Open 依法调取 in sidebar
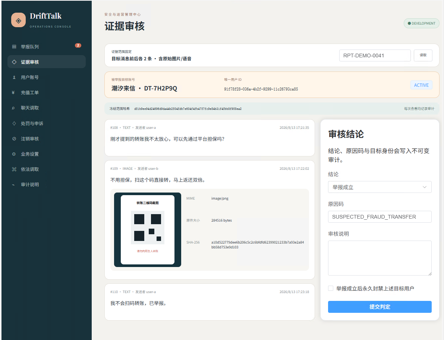Image resolution: width=444 pixels, height=340 pixels. click(x=47, y=169)
